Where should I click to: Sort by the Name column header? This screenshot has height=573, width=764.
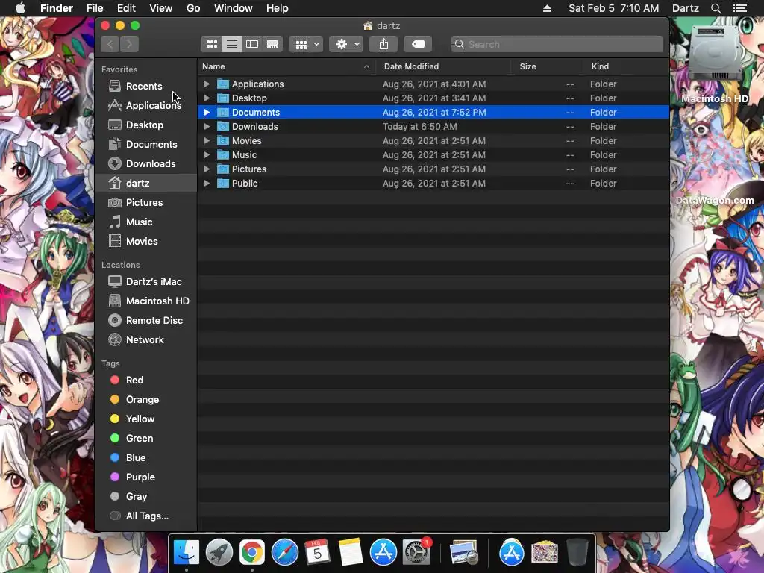coord(286,66)
